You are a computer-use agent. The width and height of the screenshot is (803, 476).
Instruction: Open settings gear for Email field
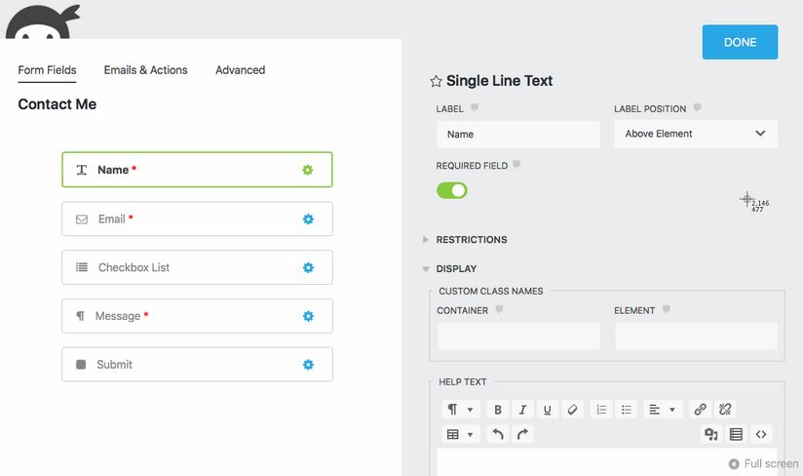[308, 218]
